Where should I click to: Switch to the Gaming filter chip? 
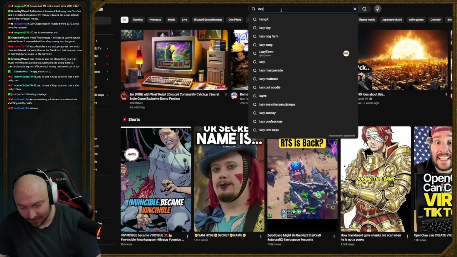coord(138,20)
